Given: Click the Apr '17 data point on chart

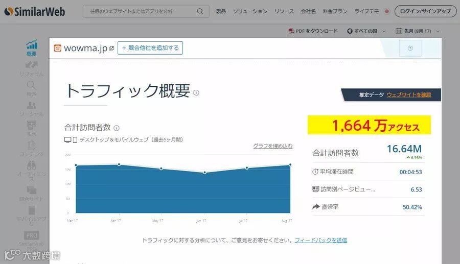Looking at the screenshot, I should coord(119,164).
